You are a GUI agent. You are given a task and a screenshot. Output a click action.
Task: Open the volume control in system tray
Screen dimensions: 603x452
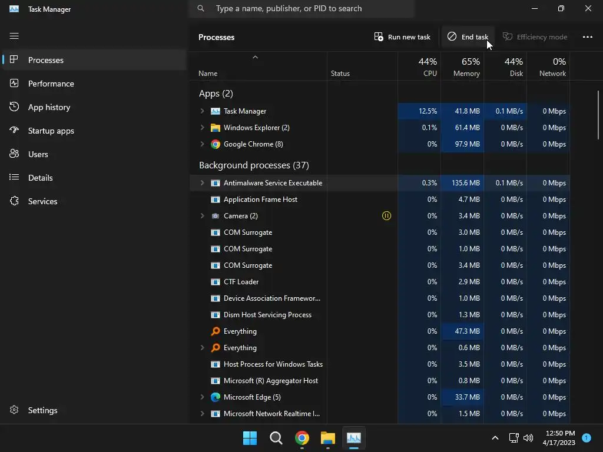[x=528, y=438]
